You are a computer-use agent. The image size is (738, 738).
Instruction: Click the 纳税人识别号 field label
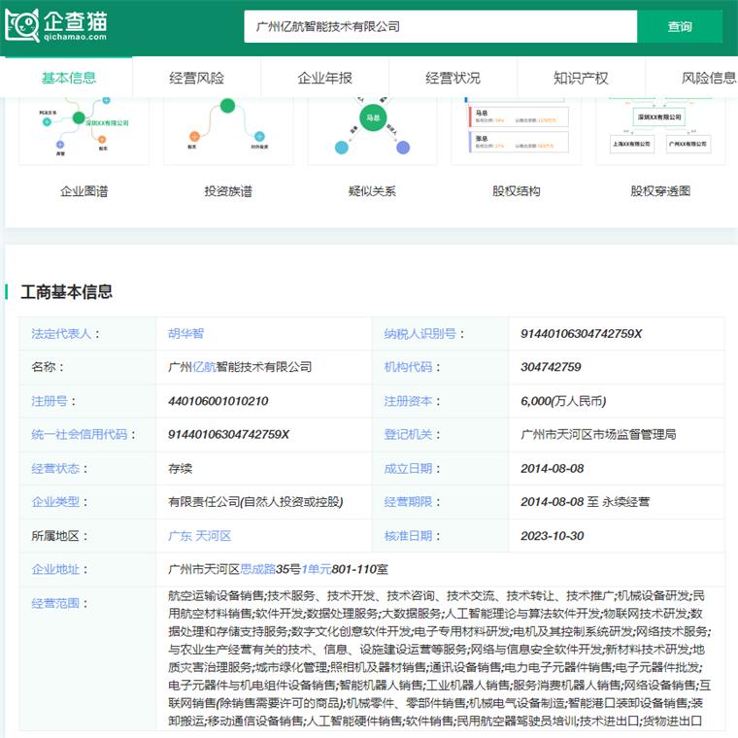[x=419, y=334]
